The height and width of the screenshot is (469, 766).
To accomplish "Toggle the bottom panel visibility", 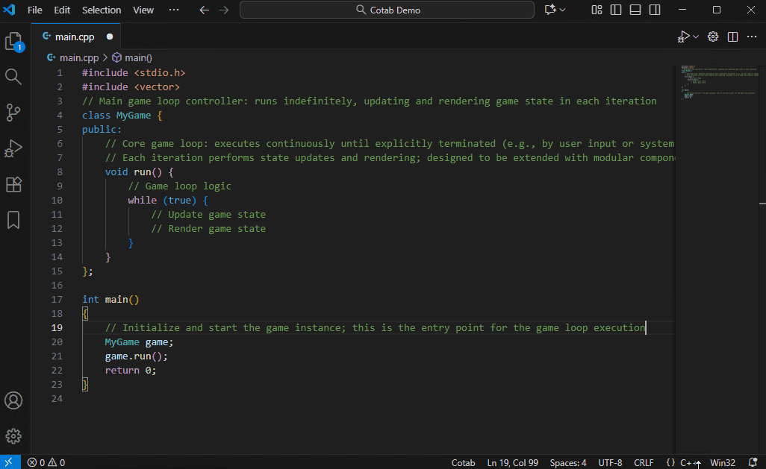I will click(x=635, y=10).
